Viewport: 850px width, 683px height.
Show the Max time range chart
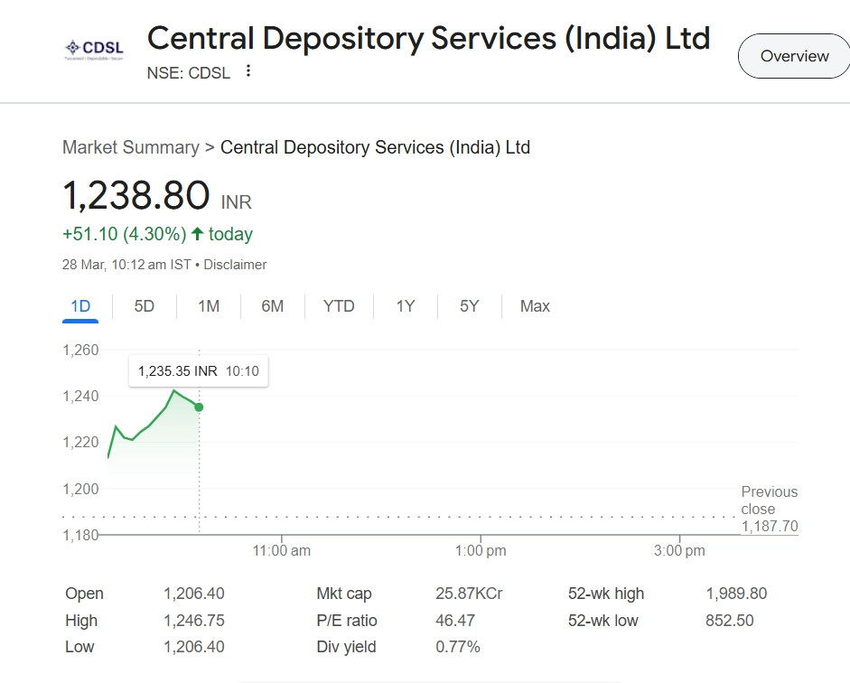535,306
